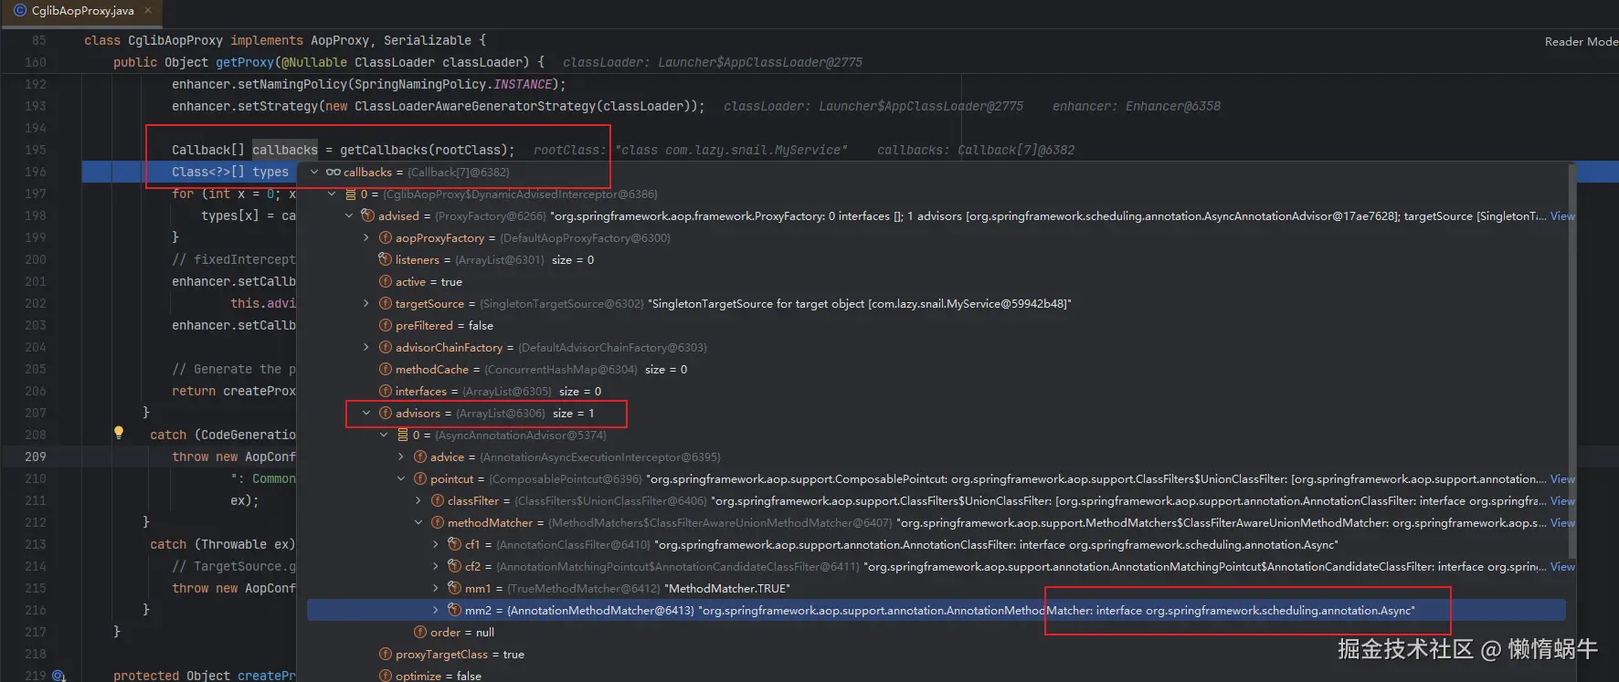Click the callbacks variable on line 195
Viewport: 1619px width, 682px height.
point(285,150)
